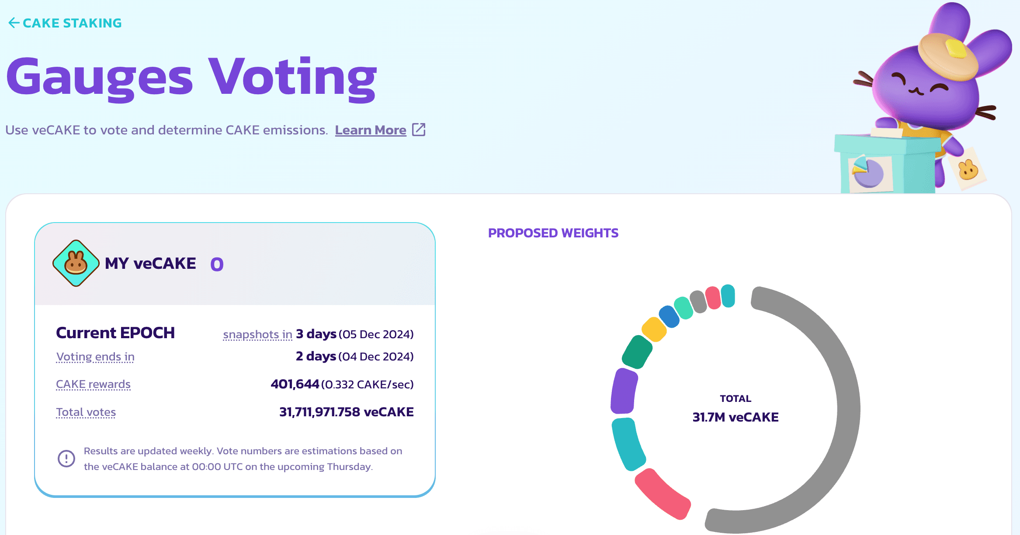Select the blue donut chart segment
1020x535 pixels.
point(669,316)
